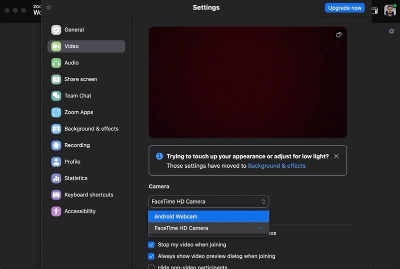Close the Settings window with title-bar dot
This screenshot has width=400, height=269.
click(49, 7)
